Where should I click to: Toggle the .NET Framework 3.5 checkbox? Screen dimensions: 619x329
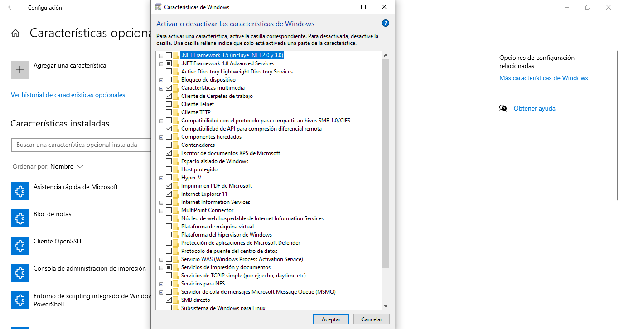169,55
